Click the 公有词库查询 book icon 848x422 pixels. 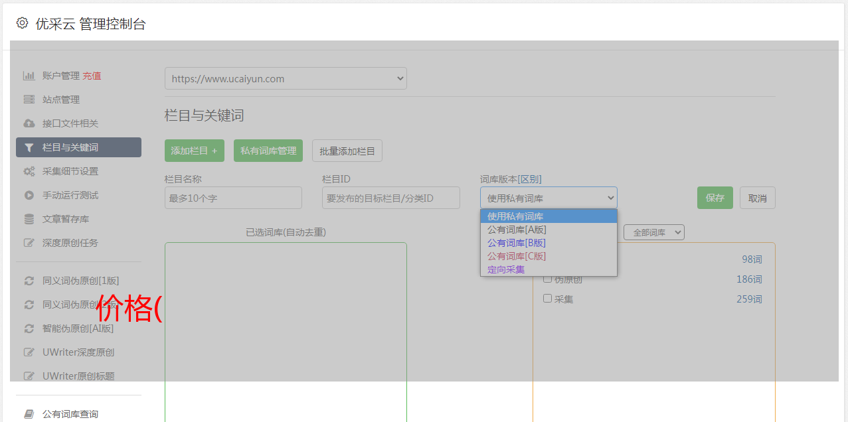(29, 414)
